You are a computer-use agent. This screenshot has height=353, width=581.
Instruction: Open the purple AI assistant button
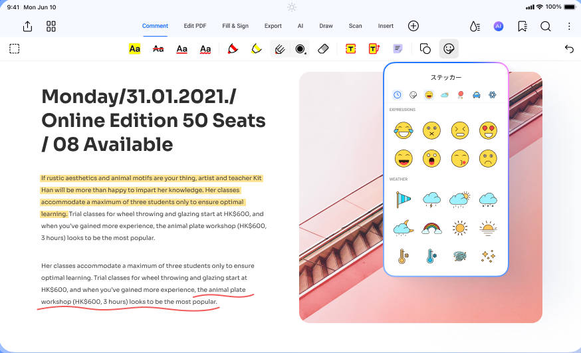coord(498,27)
